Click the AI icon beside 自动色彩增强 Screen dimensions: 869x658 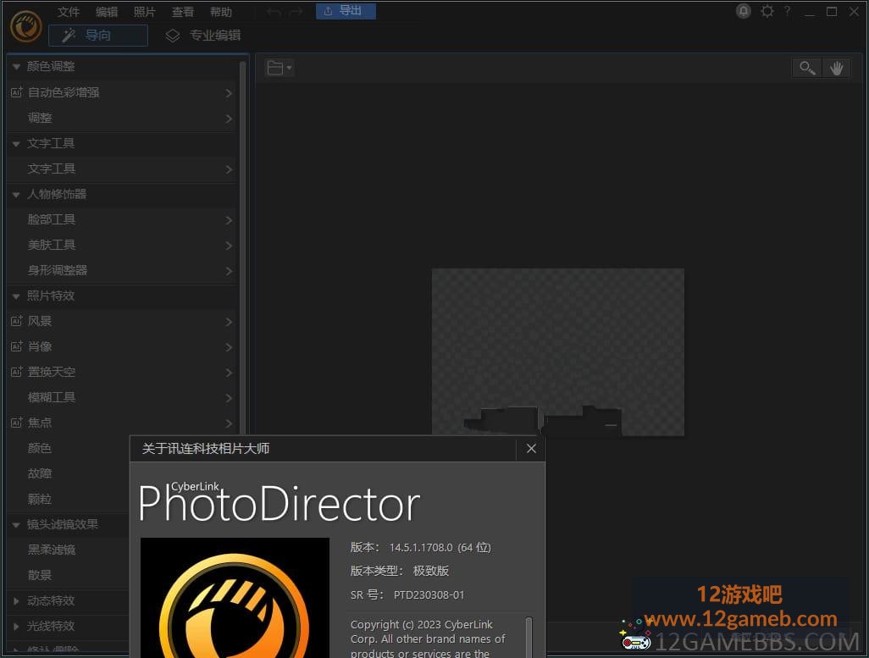pos(17,92)
